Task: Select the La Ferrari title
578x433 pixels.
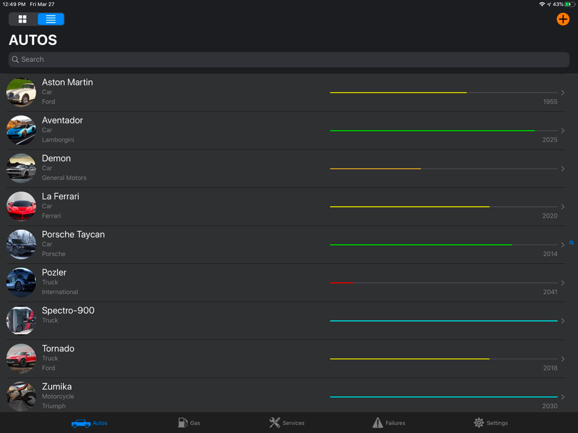Action: click(x=61, y=196)
